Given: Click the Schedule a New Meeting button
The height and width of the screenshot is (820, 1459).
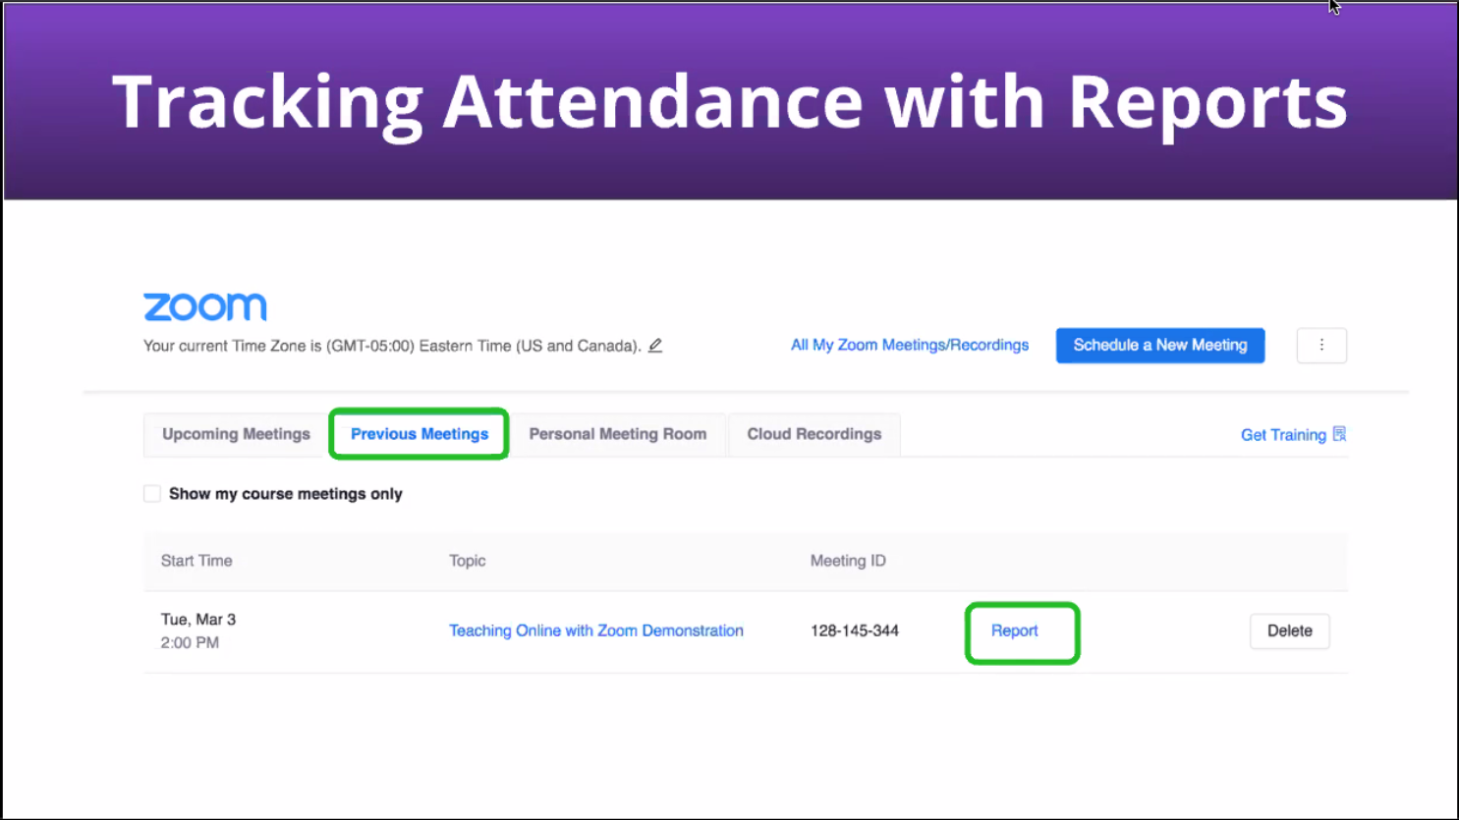Looking at the screenshot, I should click(1160, 346).
